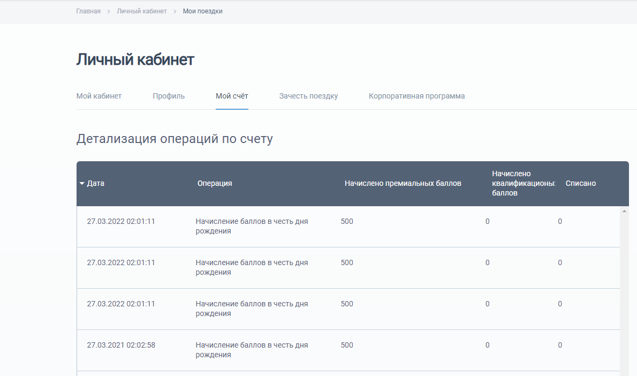Sort by the Операция column header
The image size is (637, 376).
click(x=215, y=183)
